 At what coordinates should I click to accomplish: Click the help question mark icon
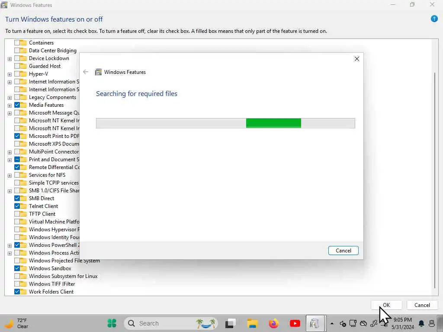coord(434,19)
